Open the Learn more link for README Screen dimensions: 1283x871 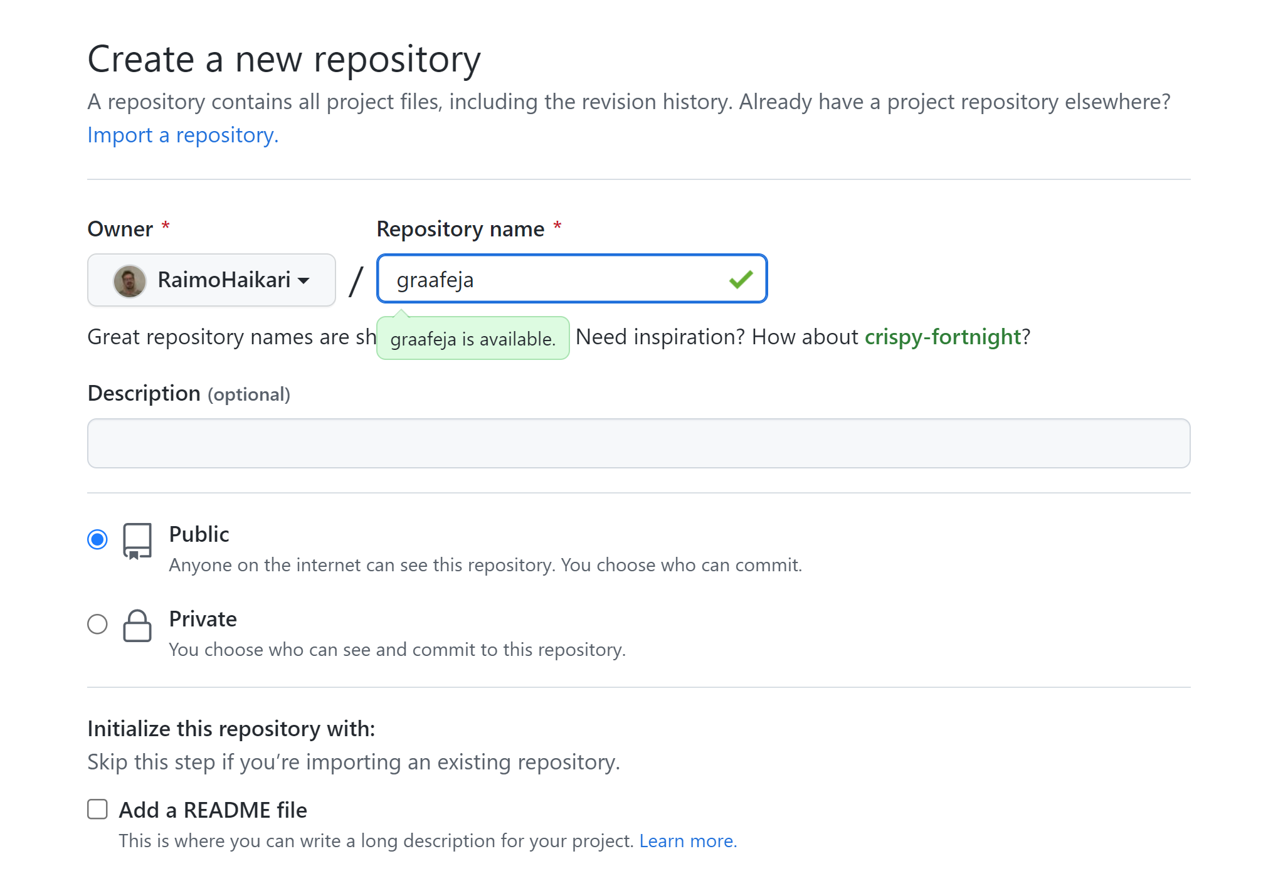[688, 841]
